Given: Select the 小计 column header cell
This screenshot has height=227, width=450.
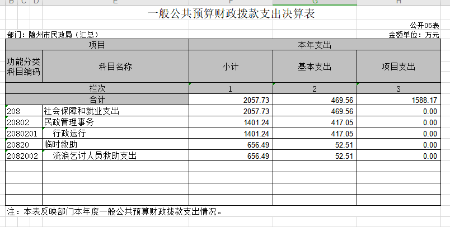Looking at the screenshot, I should point(231,67).
